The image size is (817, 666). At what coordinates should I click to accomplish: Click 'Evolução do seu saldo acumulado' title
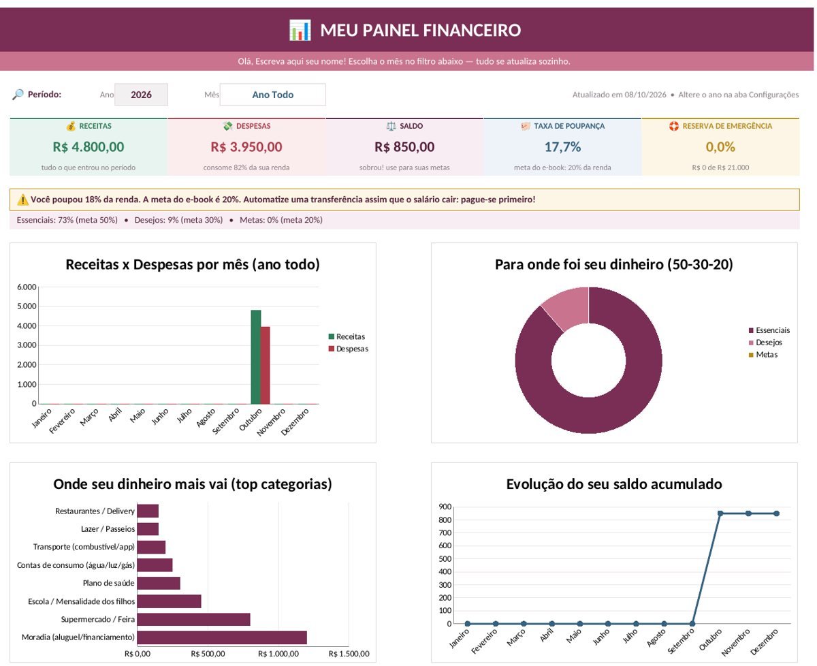(x=614, y=484)
